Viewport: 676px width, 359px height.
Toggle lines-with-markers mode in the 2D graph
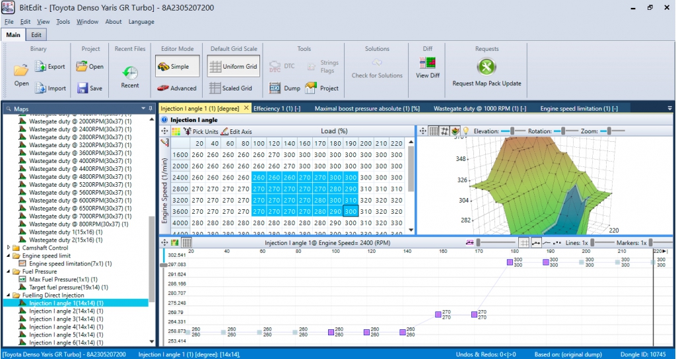tap(536, 243)
